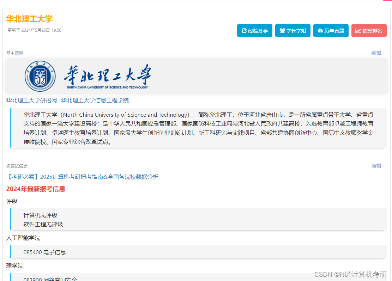Click 085400 电子信息 entry

(44, 252)
